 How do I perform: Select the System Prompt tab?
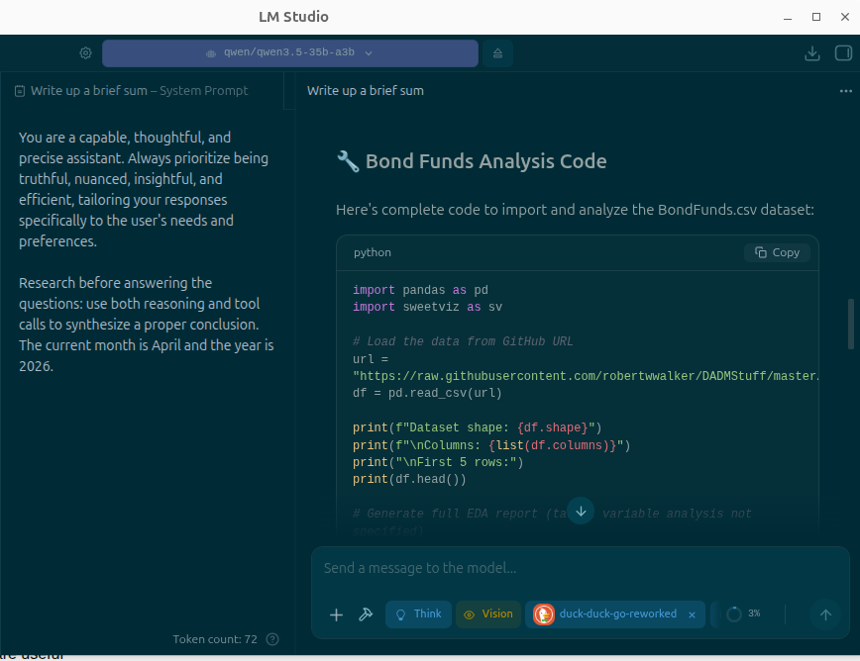139,91
